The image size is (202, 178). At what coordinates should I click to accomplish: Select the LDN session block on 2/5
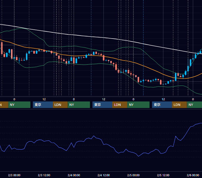point(179,105)
